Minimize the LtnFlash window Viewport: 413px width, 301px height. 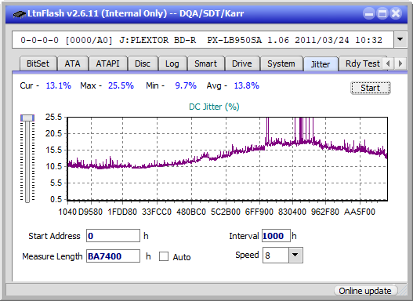[x=369, y=13]
